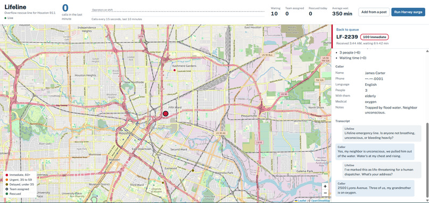Open the Leaflet attribution link
The height and width of the screenshot is (203, 429).
pos(302,201)
